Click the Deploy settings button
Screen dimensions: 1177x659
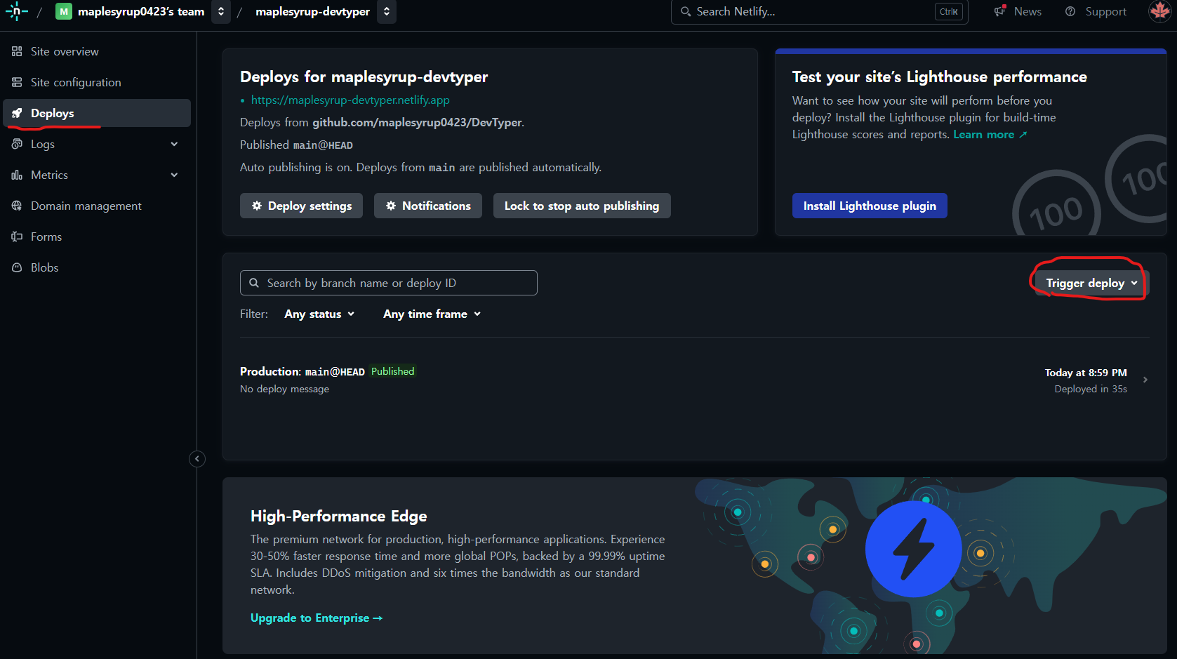(301, 206)
